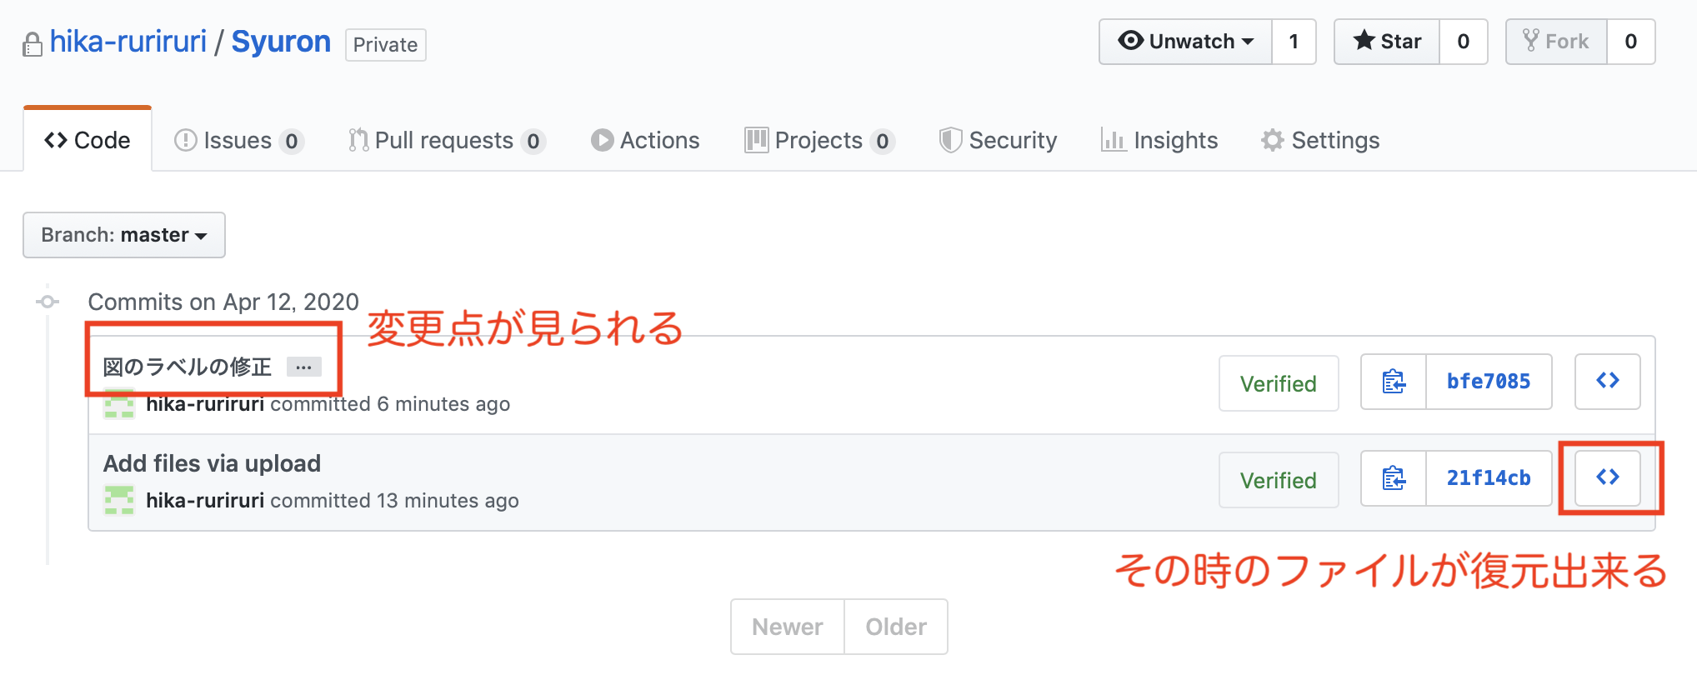The image size is (1697, 680).
Task: Click the Insights chart icon
Action: click(1114, 140)
